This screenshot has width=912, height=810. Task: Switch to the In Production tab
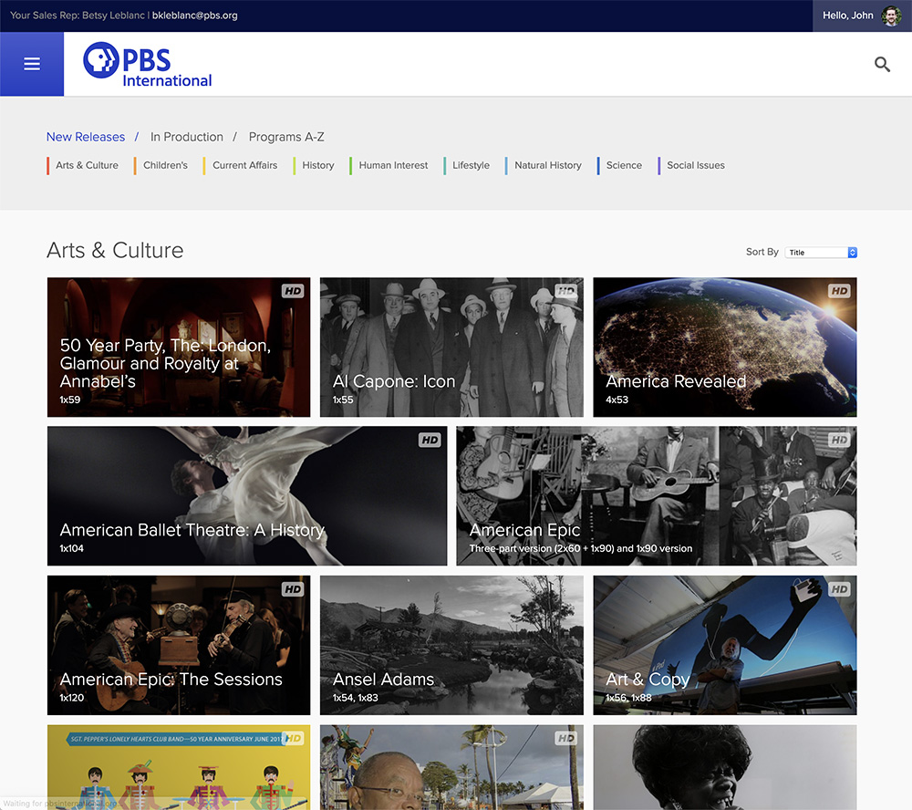tap(187, 137)
